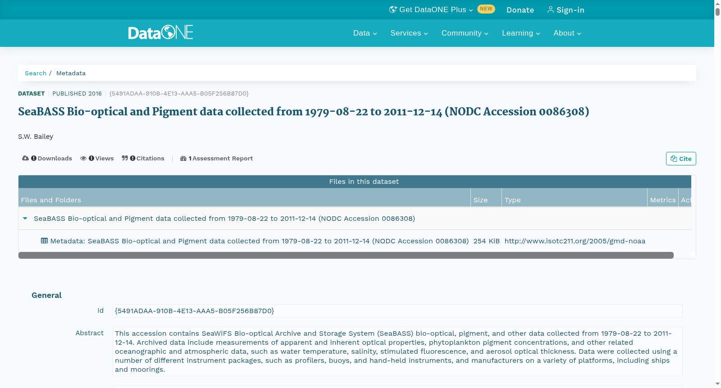Open the About menu
The width and height of the screenshot is (721, 388).
coord(567,33)
